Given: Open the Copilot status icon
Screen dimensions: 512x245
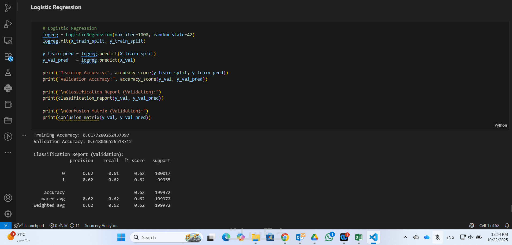Looking at the screenshot, I should coord(472,225).
